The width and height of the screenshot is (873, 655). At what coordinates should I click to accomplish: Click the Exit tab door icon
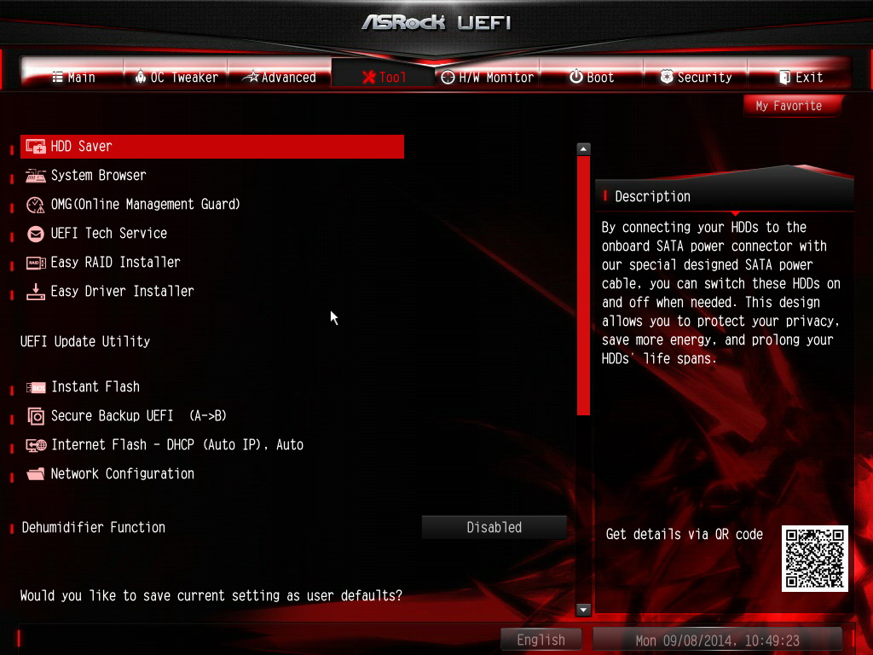pos(784,78)
